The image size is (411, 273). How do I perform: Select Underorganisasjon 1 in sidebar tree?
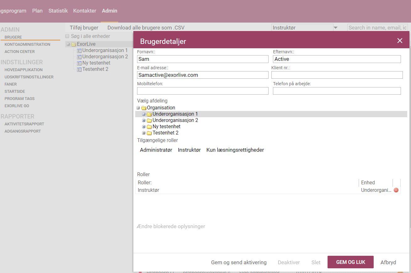point(105,50)
